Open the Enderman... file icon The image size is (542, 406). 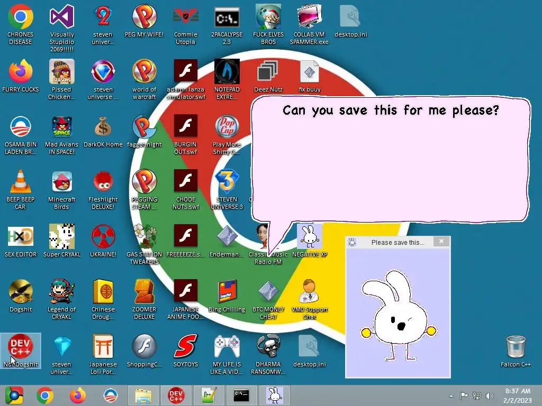coord(227,236)
